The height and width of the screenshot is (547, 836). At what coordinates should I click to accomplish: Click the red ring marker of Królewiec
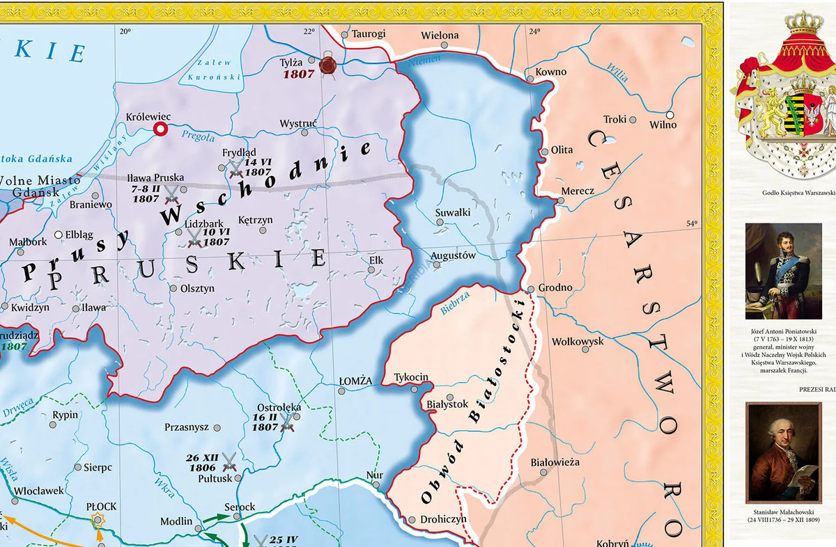click(x=161, y=129)
